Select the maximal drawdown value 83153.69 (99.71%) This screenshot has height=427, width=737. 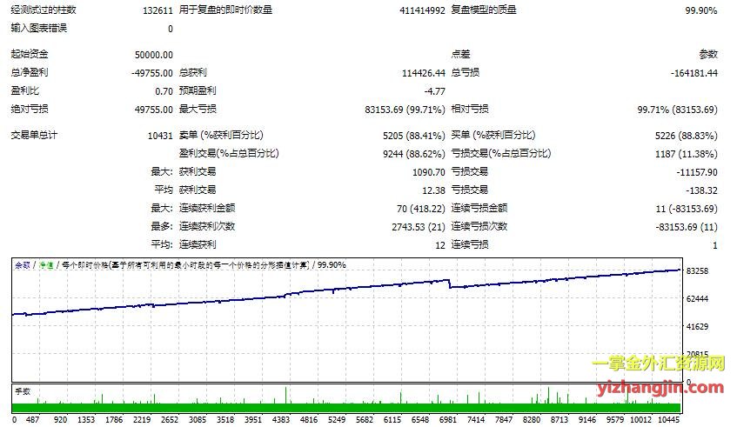point(405,110)
